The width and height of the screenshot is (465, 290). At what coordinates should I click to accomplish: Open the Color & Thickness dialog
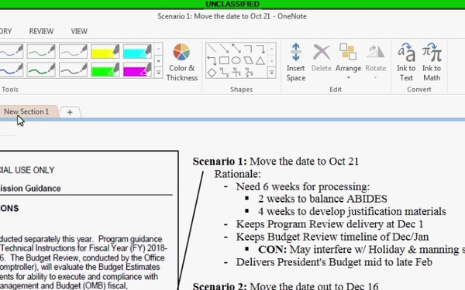pyautogui.click(x=181, y=62)
